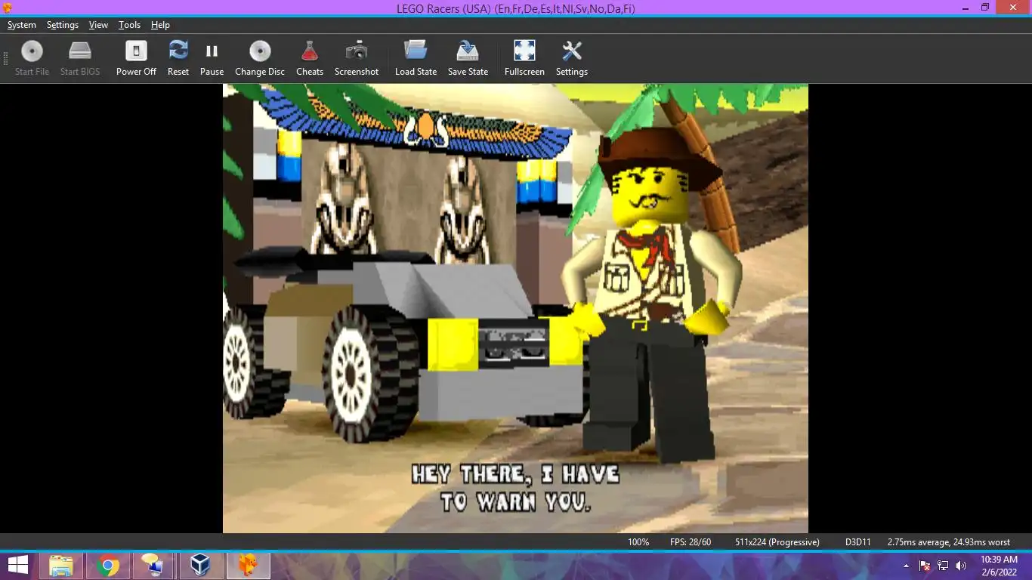Open the volume speaker tray icon
Image resolution: width=1032 pixels, height=580 pixels.
(x=961, y=566)
